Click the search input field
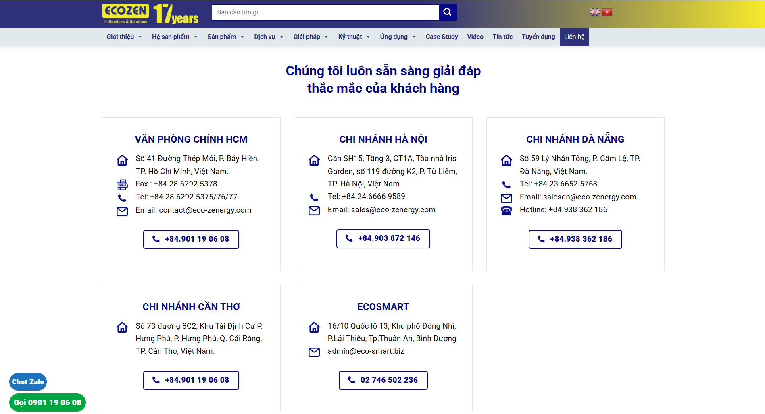 click(325, 12)
